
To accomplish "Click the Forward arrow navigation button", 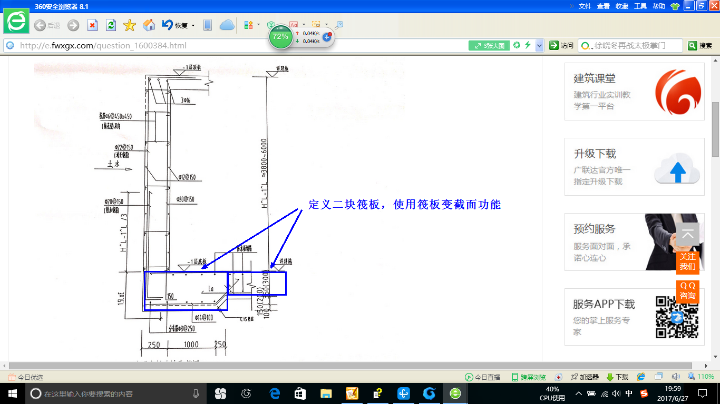I will coord(73,25).
